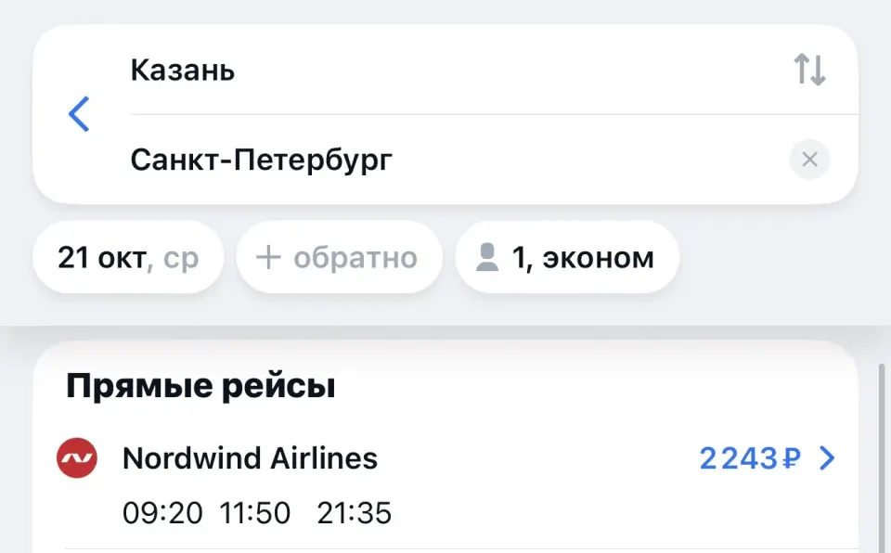Tap the blue back arrow
This screenshot has width=891, height=553.
pos(79,114)
